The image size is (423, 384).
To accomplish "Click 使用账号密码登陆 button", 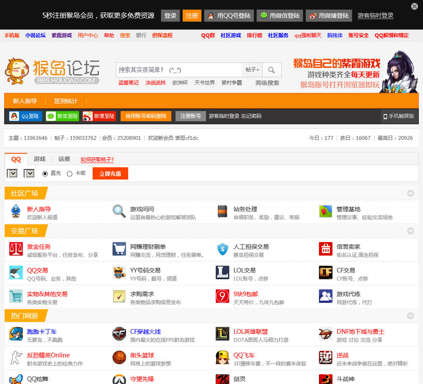I will point(146,116).
